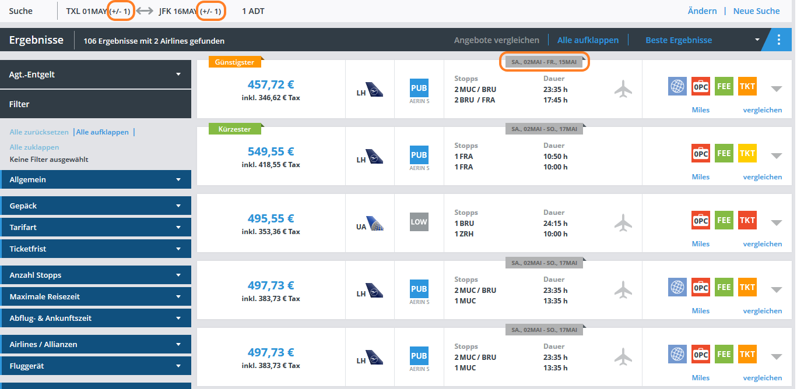Screen dimensions: 797x389
Task: Click the grey LOW fare badge on the United offer
Action: [x=419, y=222]
